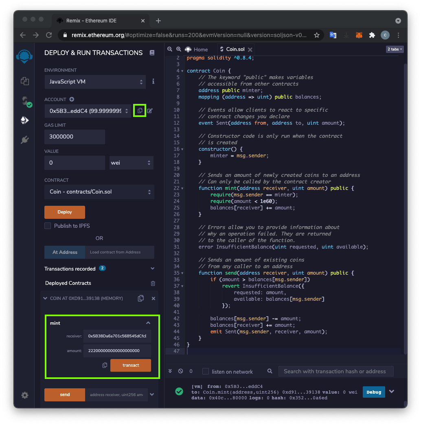Open the documentation icon beside panel title

152,53
